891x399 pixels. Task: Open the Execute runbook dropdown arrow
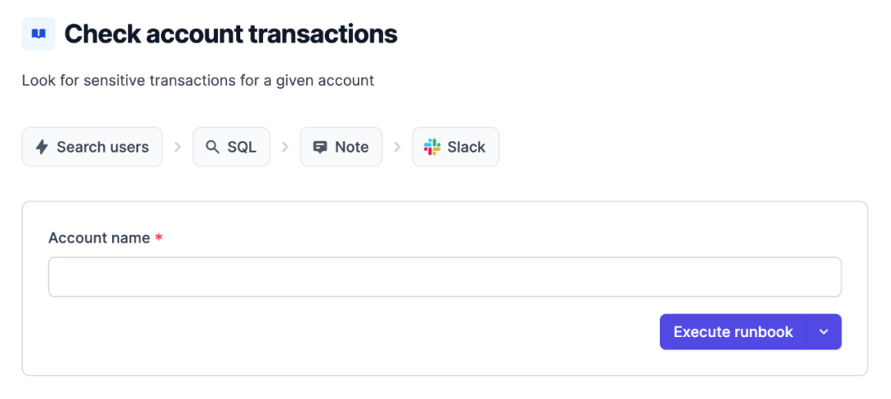(823, 331)
